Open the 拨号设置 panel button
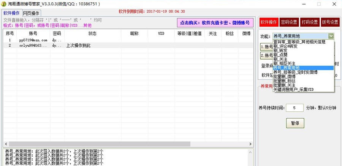This screenshot has height=166, width=342. click(x=330, y=22)
